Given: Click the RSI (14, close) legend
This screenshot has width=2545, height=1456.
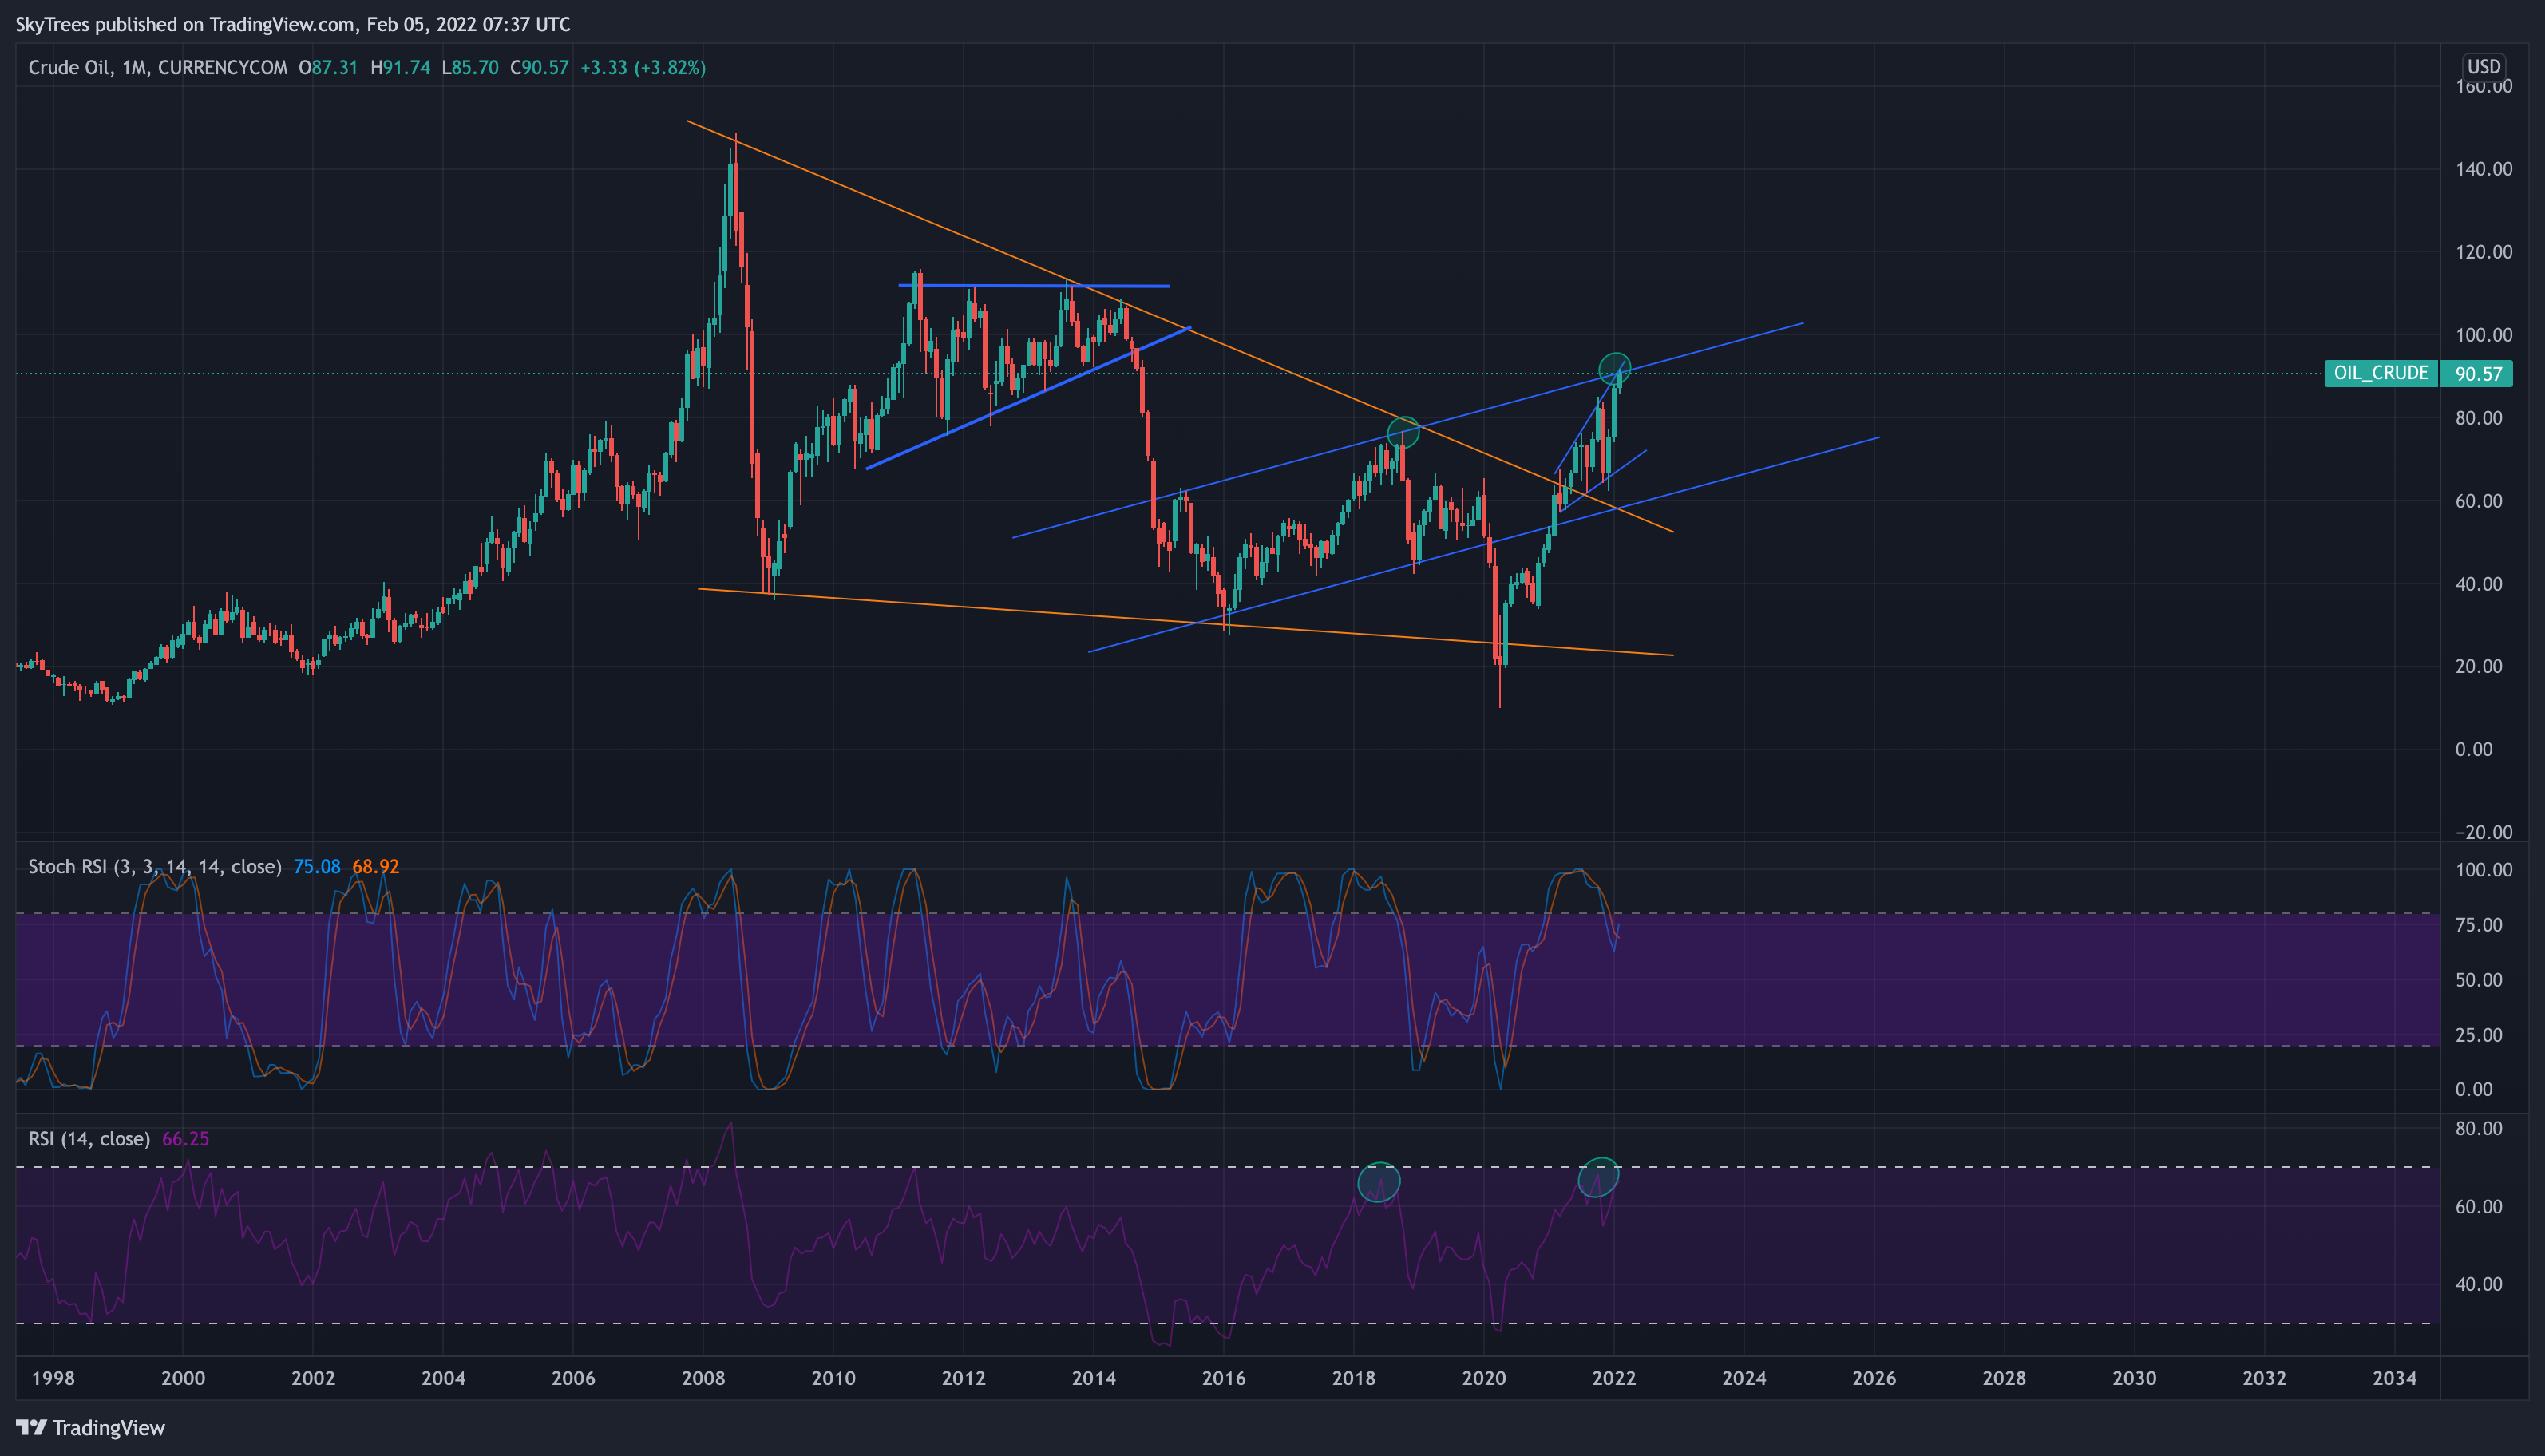Looking at the screenshot, I should click(89, 1139).
